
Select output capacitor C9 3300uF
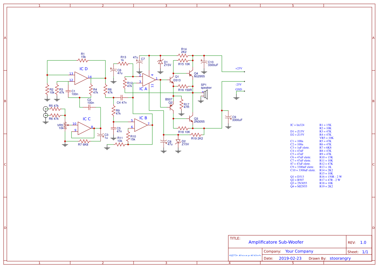click(x=229, y=117)
